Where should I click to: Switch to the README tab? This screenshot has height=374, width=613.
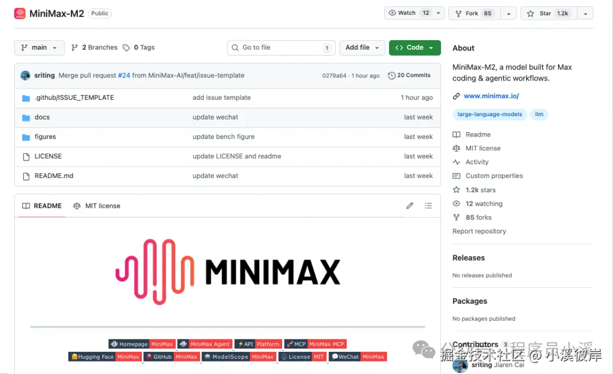click(x=42, y=206)
